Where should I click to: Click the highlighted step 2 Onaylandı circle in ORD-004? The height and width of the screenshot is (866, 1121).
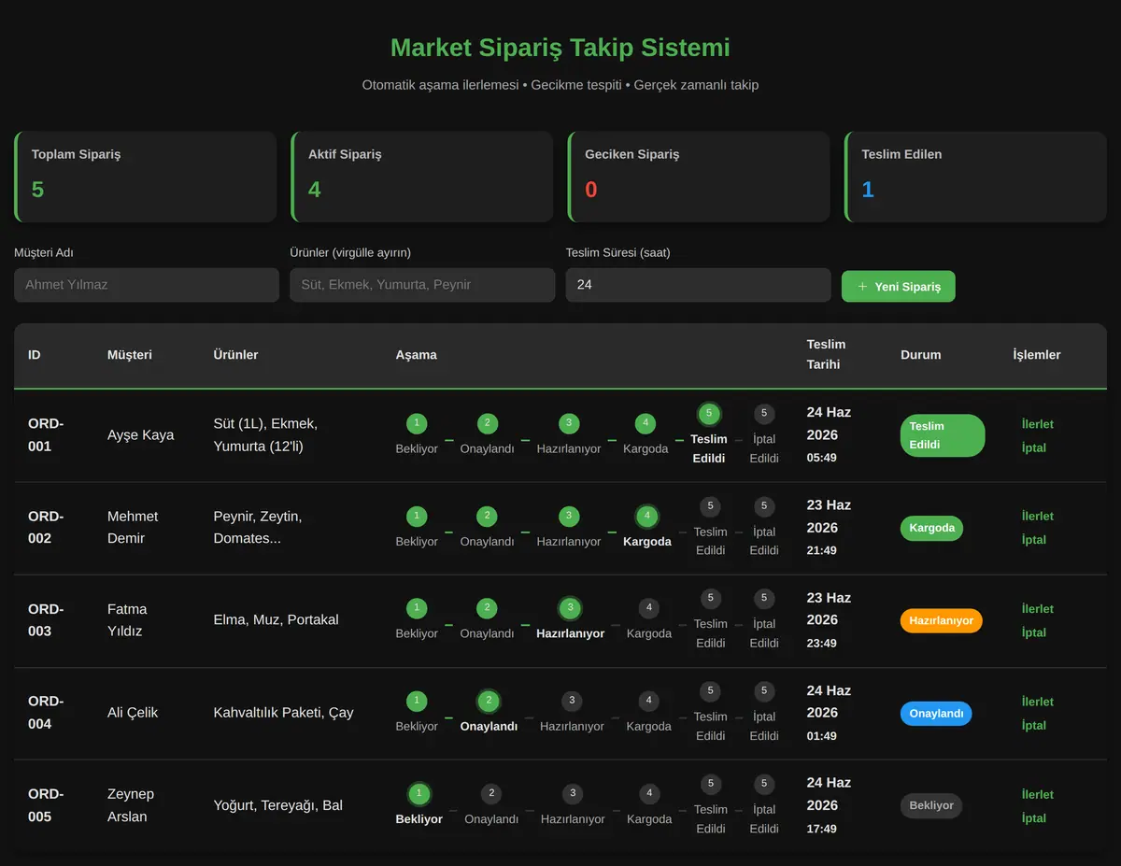click(489, 702)
